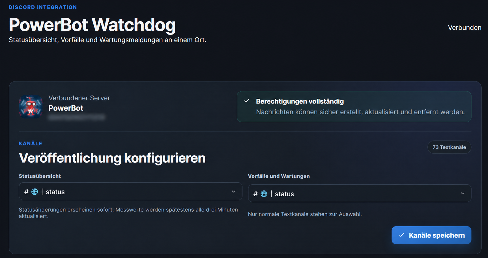The width and height of the screenshot is (488, 258).
Task: Click the Statusübersicht field label
Action: tap(40, 176)
